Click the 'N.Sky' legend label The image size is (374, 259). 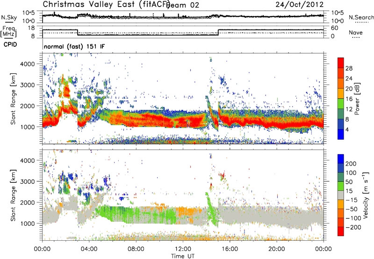tap(9, 17)
